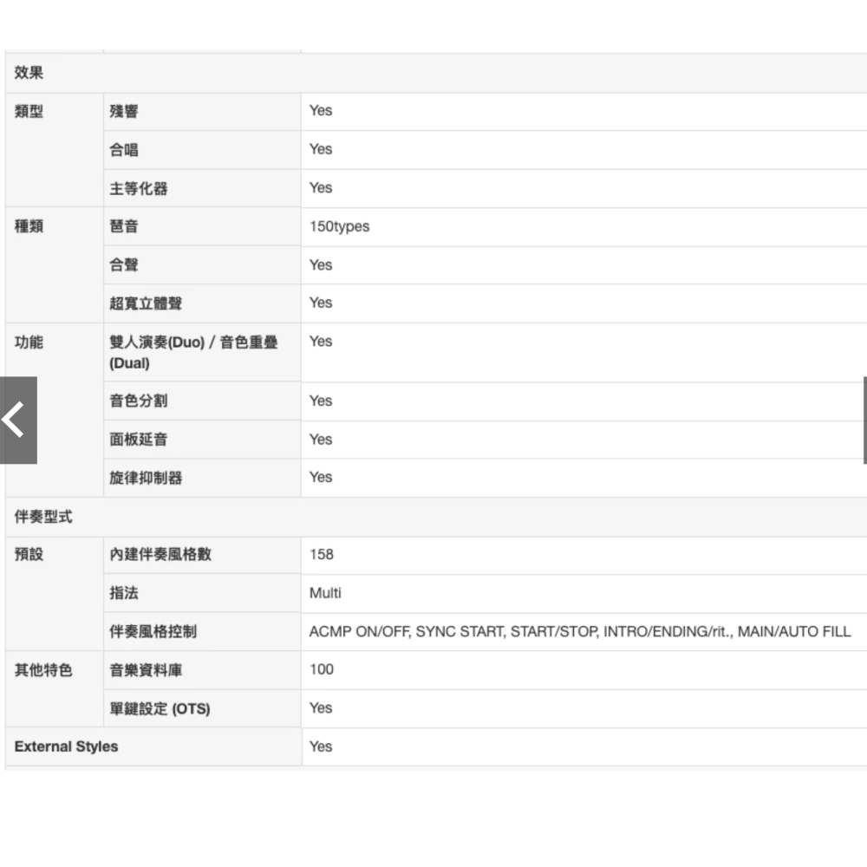
Task: Click the Multi fingering value
Action: (x=325, y=593)
